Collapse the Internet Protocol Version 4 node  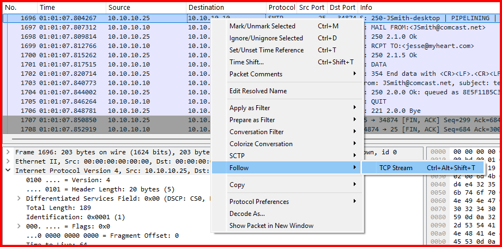8,171
